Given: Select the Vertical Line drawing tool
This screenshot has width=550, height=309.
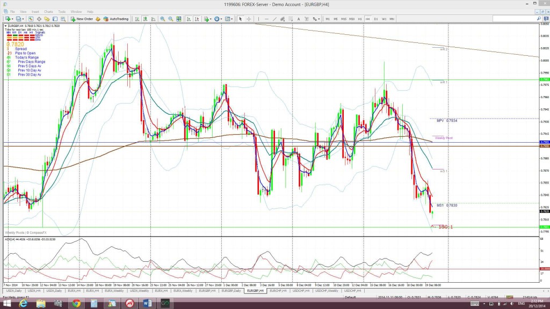Looking at the screenshot, I should pyautogui.click(x=258, y=19).
